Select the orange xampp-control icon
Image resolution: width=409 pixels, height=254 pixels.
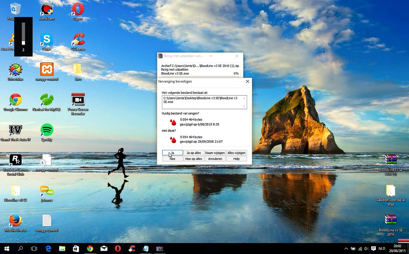point(47,72)
